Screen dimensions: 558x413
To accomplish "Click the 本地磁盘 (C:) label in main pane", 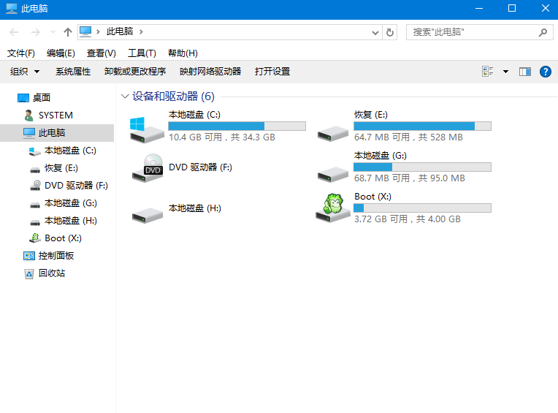I will 194,115.
